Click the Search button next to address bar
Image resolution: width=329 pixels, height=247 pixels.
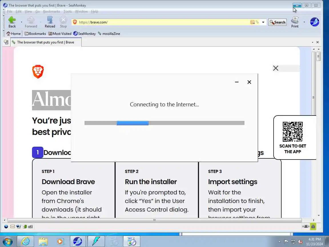(x=277, y=22)
